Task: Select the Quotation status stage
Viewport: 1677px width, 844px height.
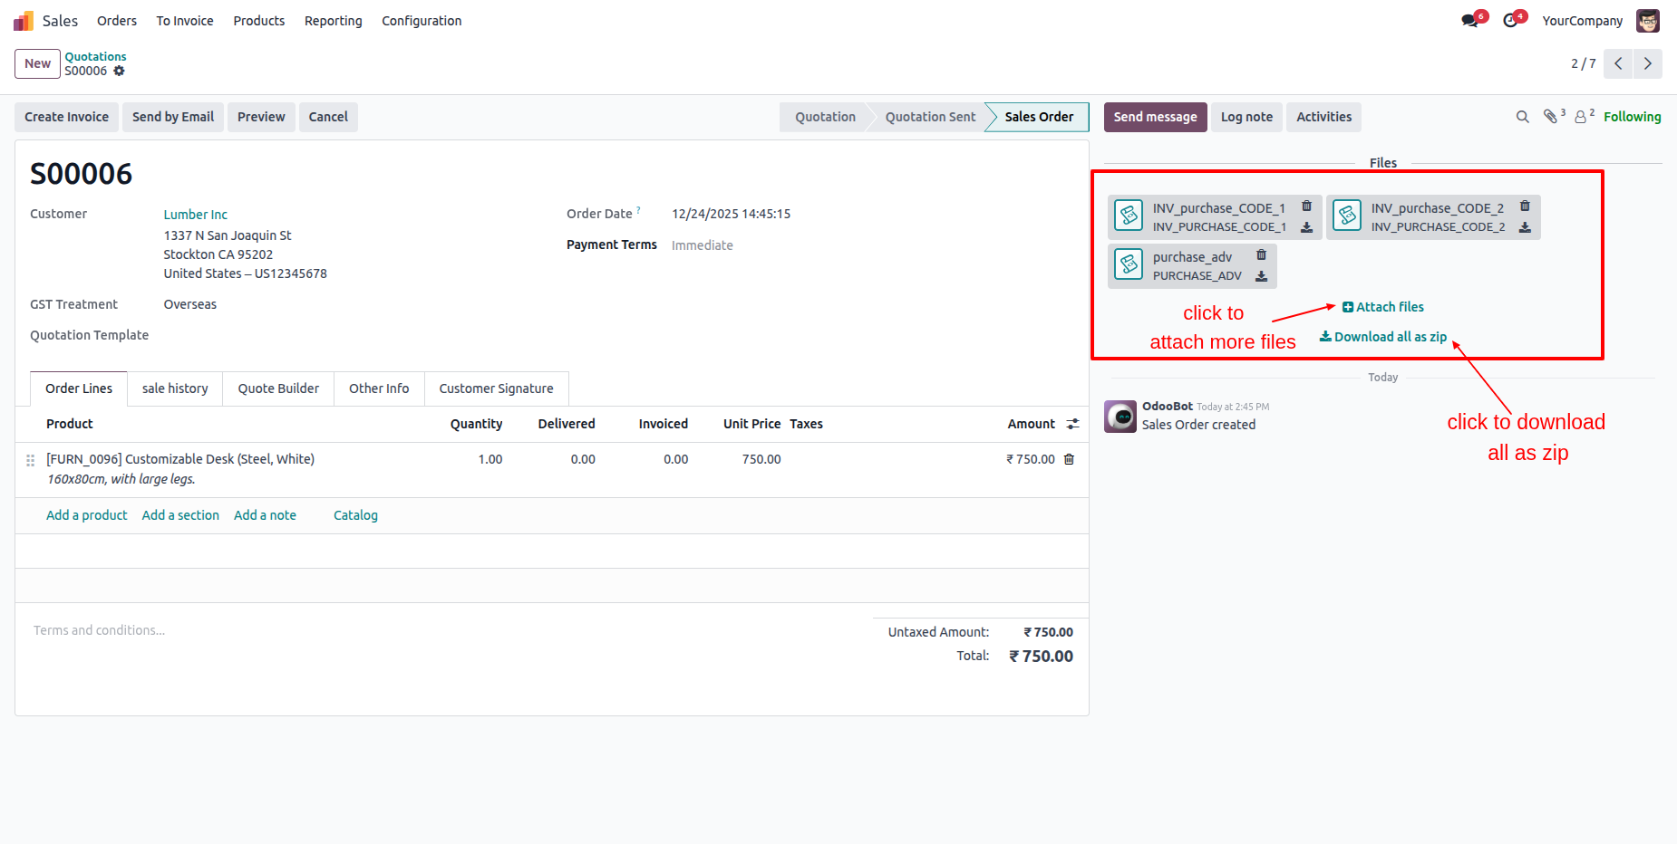Action: click(825, 117)
